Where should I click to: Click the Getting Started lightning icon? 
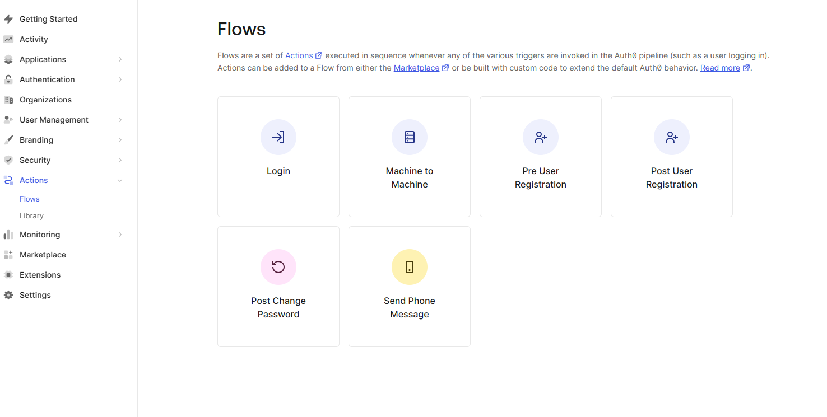[9, 18]
